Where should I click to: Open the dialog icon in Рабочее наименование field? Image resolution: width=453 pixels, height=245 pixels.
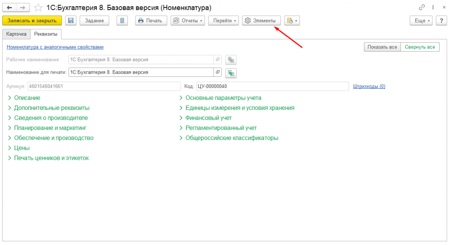point(218,60)
